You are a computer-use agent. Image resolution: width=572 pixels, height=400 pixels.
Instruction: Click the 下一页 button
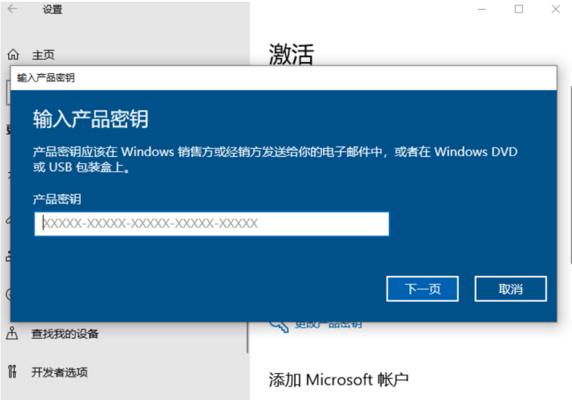423,288
